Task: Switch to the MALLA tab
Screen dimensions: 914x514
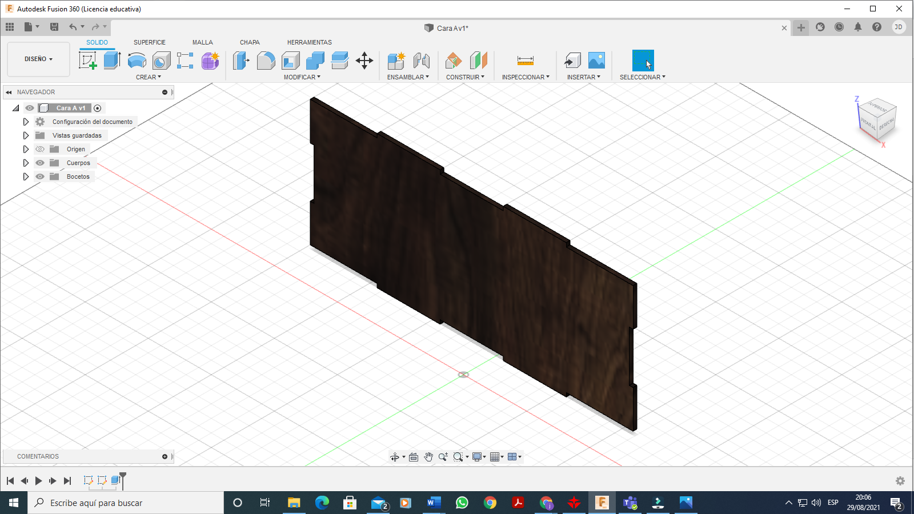Action: click(202, 42)
